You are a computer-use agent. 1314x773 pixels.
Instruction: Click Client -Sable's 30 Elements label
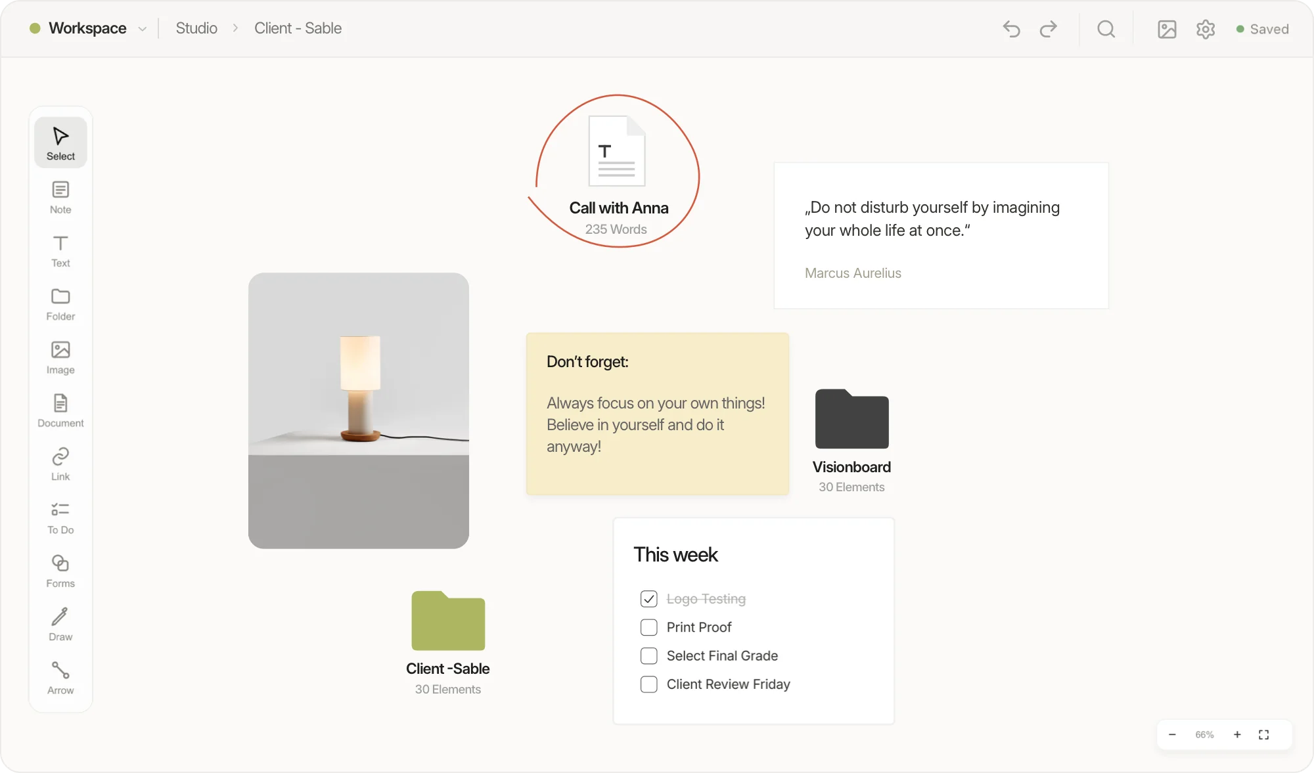click(448, 690)
